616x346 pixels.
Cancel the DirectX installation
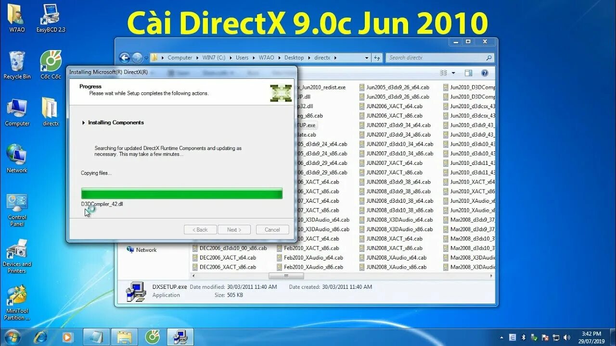[272, 230]
